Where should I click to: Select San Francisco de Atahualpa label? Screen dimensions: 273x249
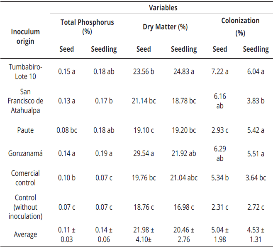tap(25, 101)
